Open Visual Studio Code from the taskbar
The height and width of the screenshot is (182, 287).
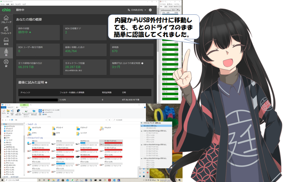click(x=114, y=180)
